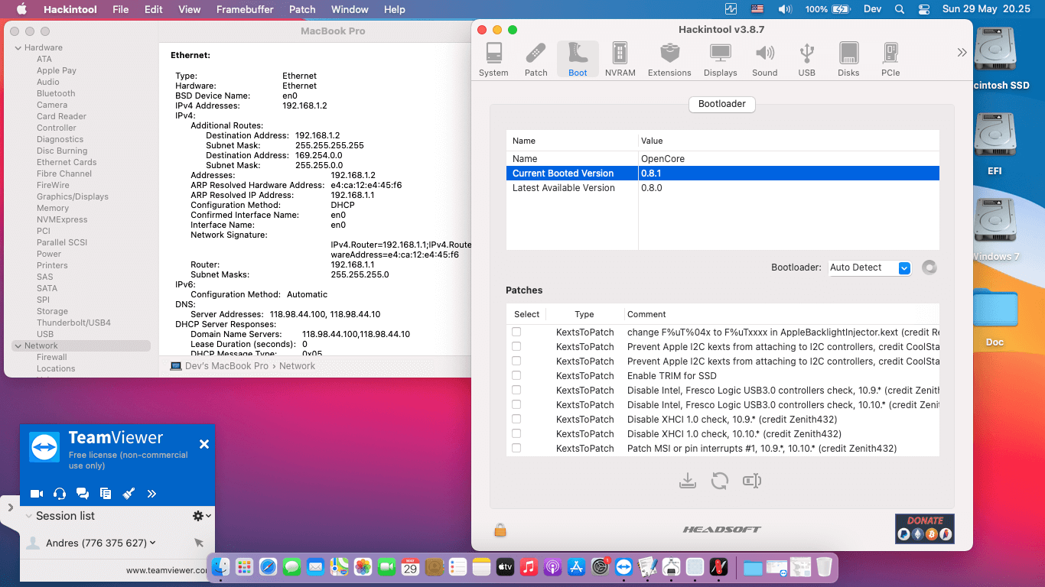This screenshot has height=587, width=1045.
Task: Show the Extensions section in Hackintool
Action: click(x=669, y=60)
